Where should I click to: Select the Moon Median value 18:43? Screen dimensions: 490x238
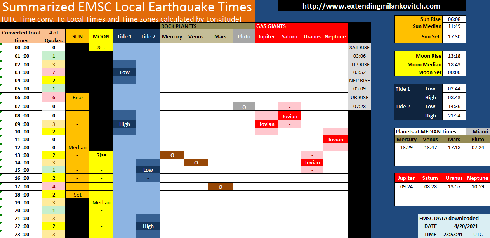tap(454, 64)
